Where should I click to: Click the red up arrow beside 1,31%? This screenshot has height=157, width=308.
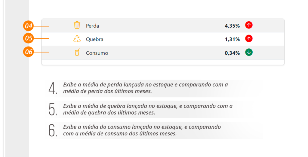(249, 39)
